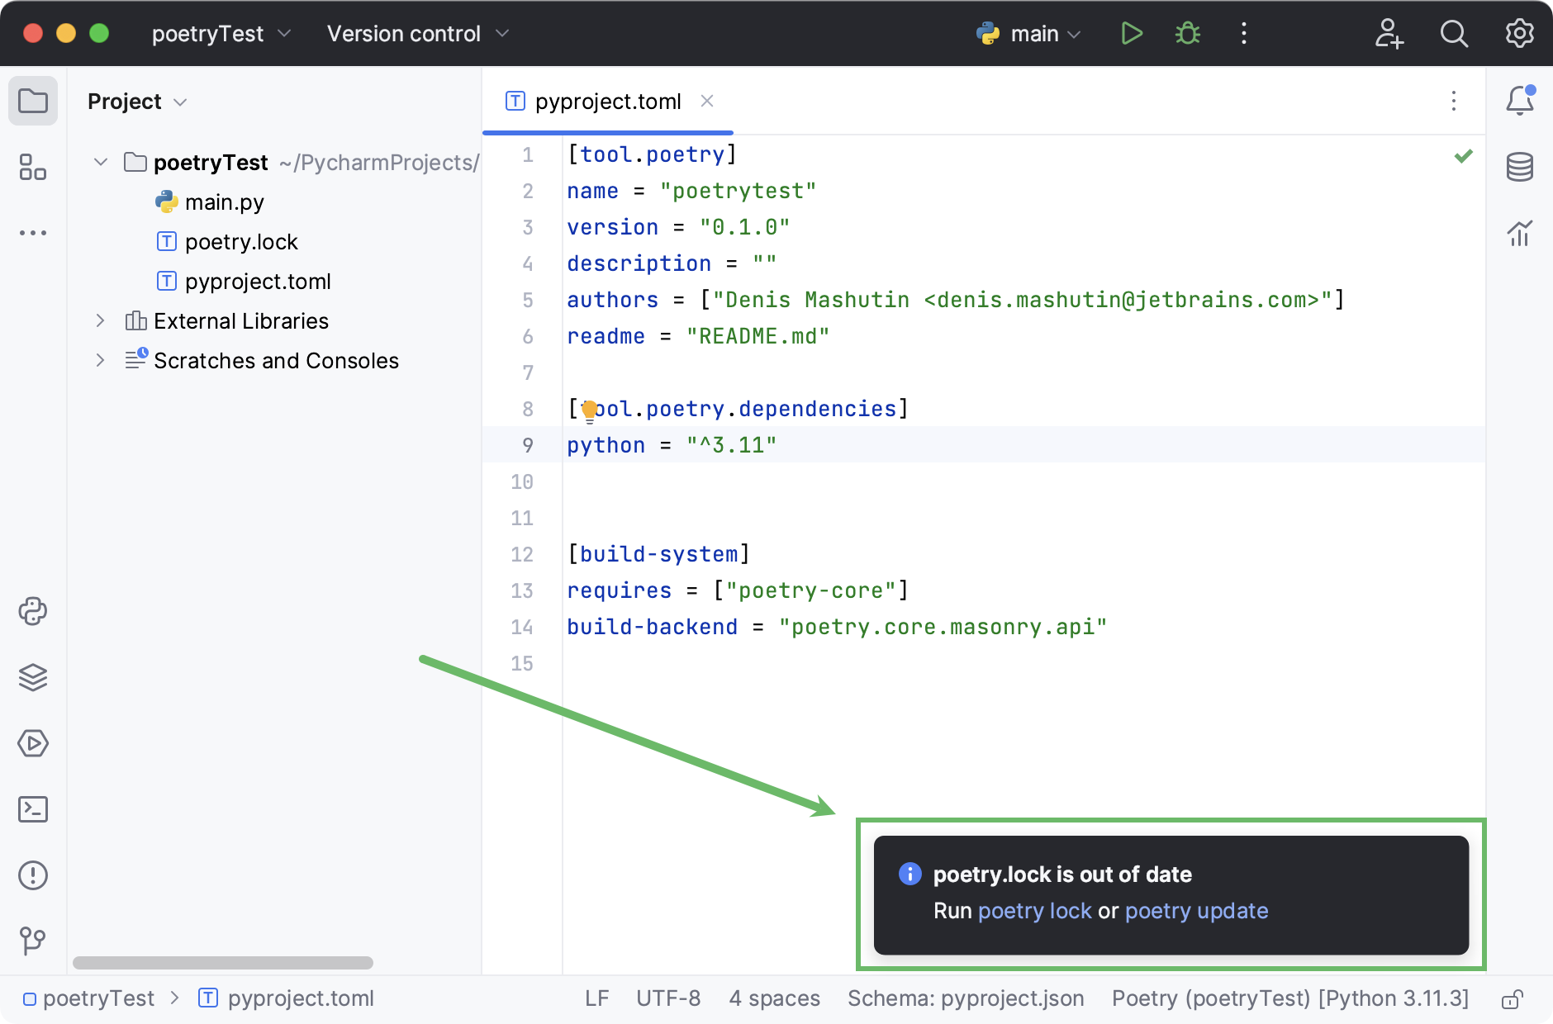The image size is (1553, 1024).
Task: Collapse the poetryTest project root node
Action: [101, 162]
